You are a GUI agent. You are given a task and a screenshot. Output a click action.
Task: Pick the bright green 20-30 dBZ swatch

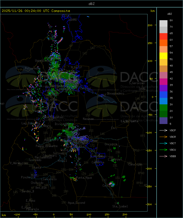[x=163, y=108]
